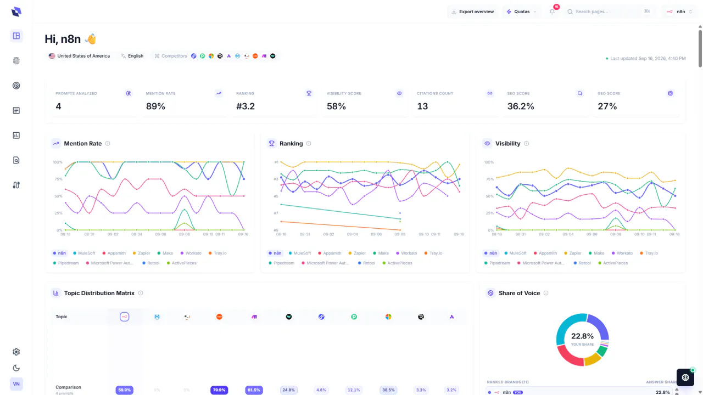The width and height of the screenshot is (703, 395).
Task: Open the Dashboard overview in the sidebar
Action: (16, 36)
